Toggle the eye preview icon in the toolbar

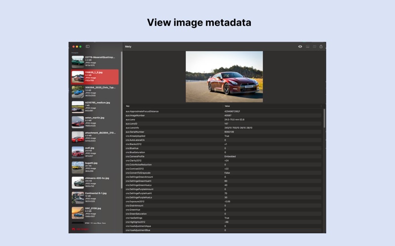[300, 46]
